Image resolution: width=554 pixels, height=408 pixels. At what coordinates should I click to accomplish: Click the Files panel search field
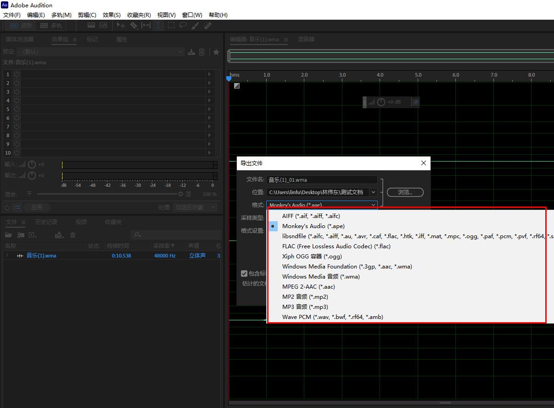pos(176,235)
